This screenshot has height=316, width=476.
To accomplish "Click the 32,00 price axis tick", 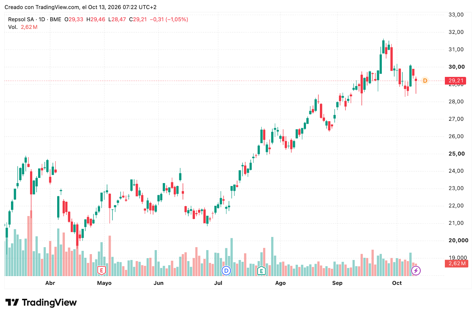I will click(x=456, y=32).
